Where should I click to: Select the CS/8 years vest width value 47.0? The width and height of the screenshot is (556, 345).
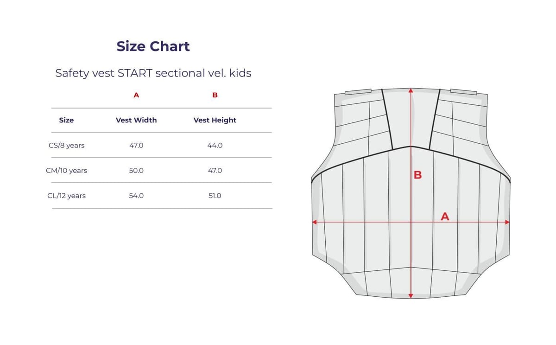pyautogui.click(x=136, y=145)
